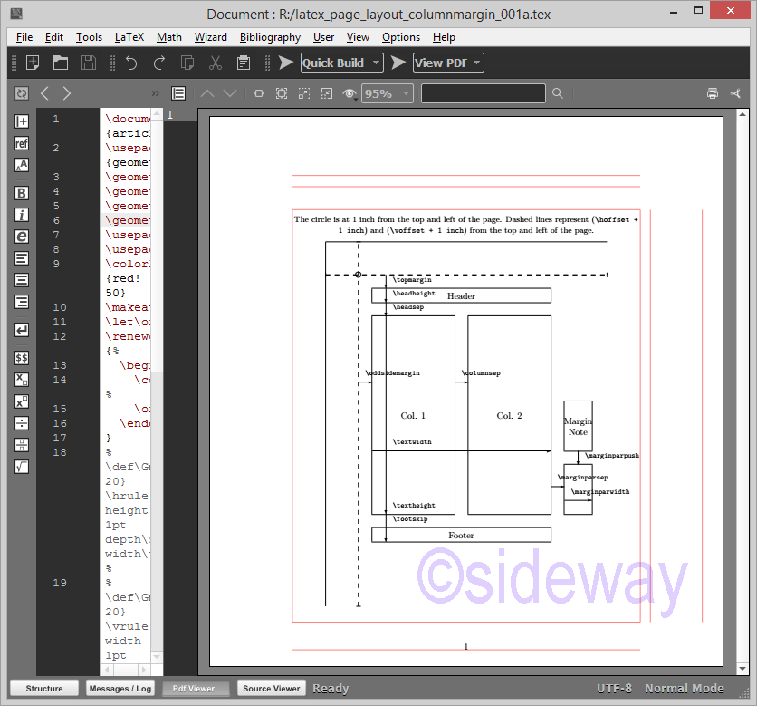The image size is (757, 706).
Task: Print the PDF using the printer icon
Action: point(713,92)
